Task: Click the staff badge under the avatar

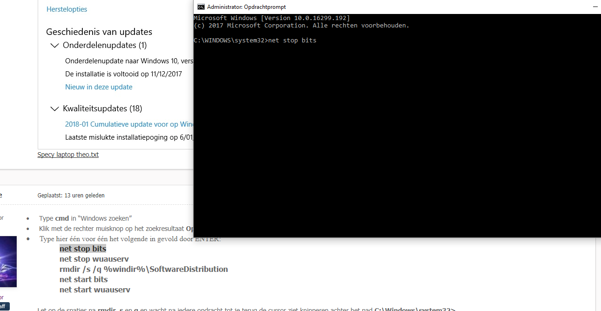Action: 3,306
